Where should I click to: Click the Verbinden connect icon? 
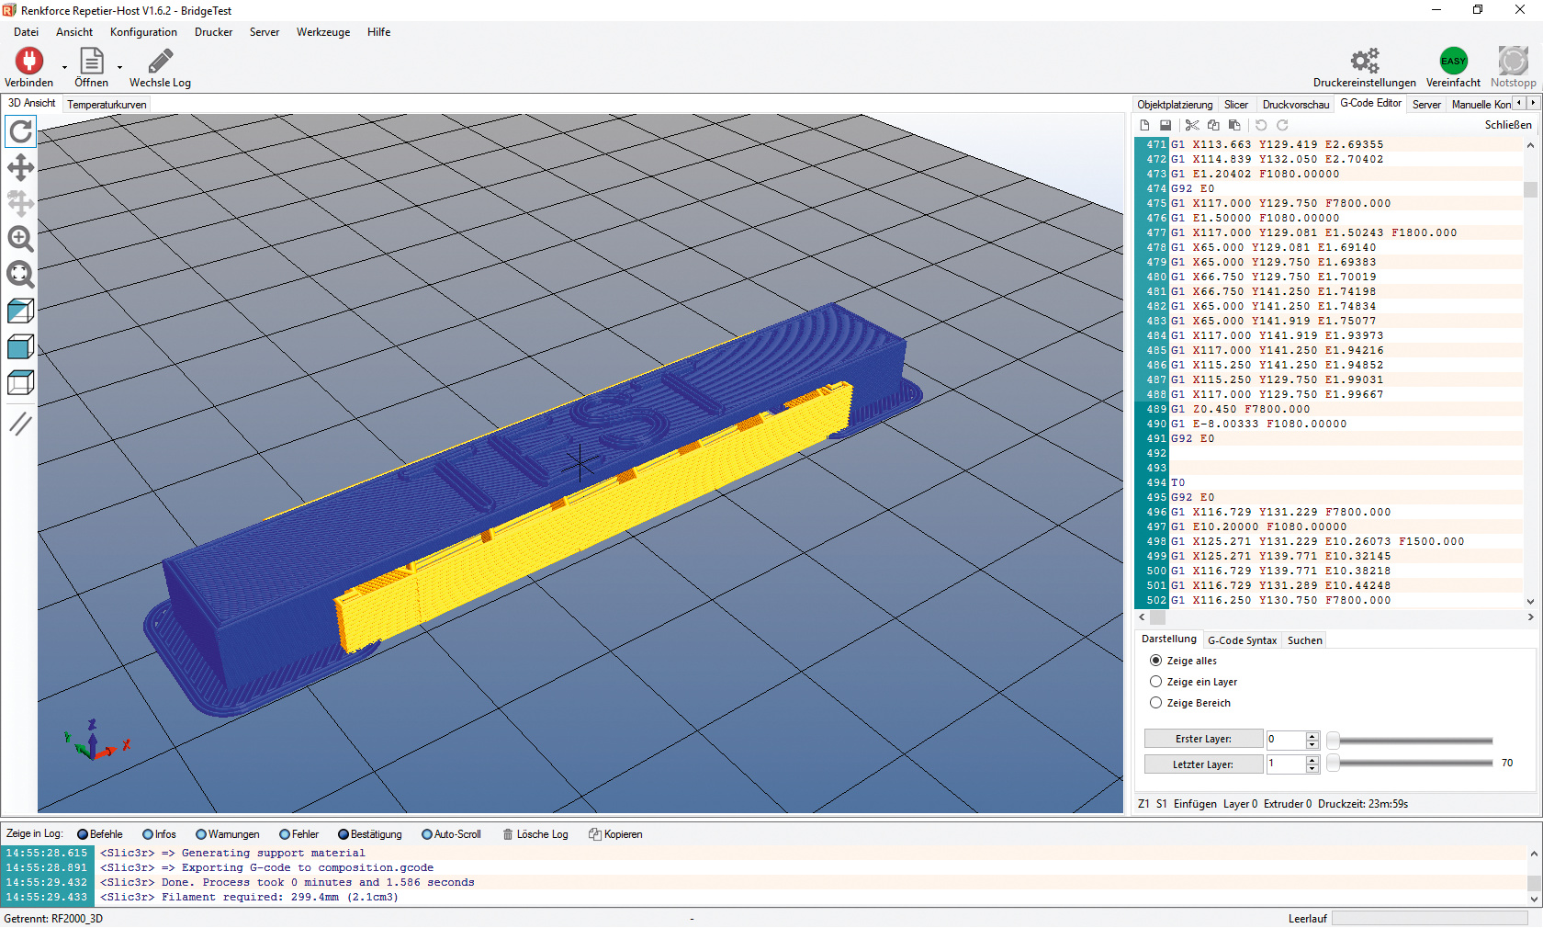click(x=28, y=62)
